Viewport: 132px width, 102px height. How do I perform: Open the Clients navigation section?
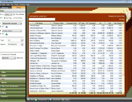pyautogui.click(x=13, y=83)
